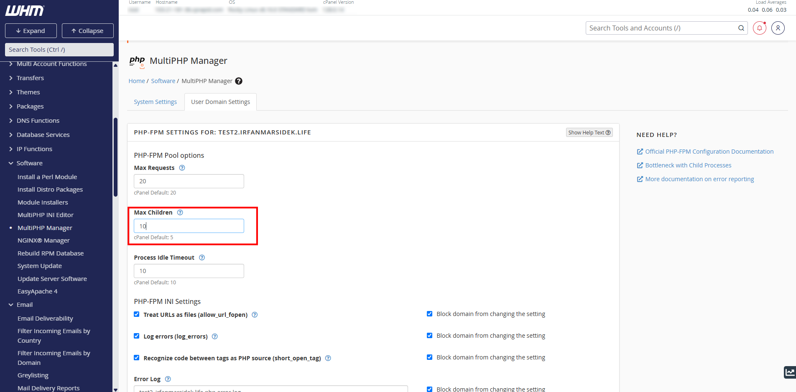The image size is (796, 392).
Task: Open Module Installers in sidebar
Action: pos(43,202)
